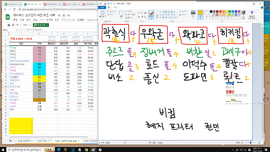Open the line Size dropdown in Paint
This screenshot has height=152, width=270.
click(x=193, y=15)
